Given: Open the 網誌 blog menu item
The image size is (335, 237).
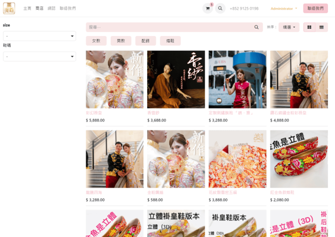Looking at the screenshot, I should 51,8.
